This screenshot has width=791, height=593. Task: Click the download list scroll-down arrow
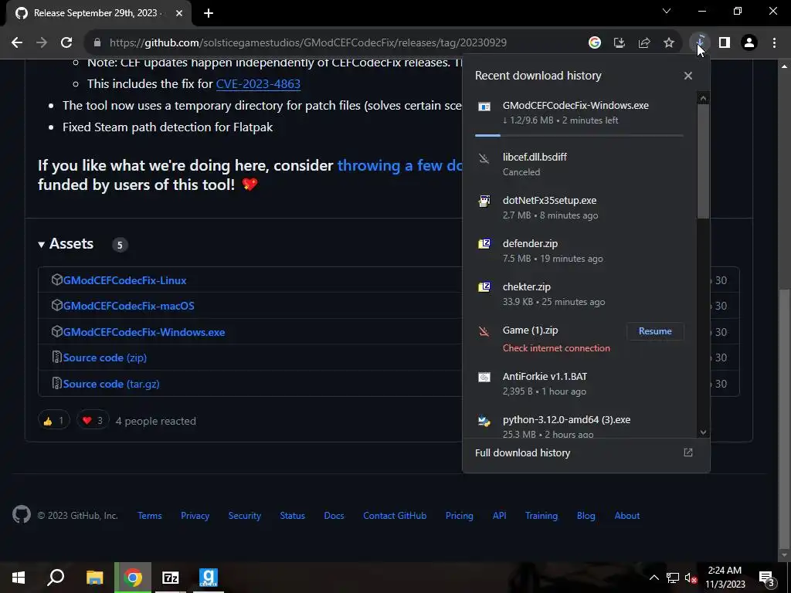pyautogui.click(x=703, y=432)
